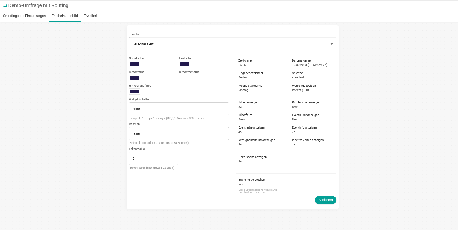Change Bilderform value Kreis
458x230 pixels.
(242, 120)
